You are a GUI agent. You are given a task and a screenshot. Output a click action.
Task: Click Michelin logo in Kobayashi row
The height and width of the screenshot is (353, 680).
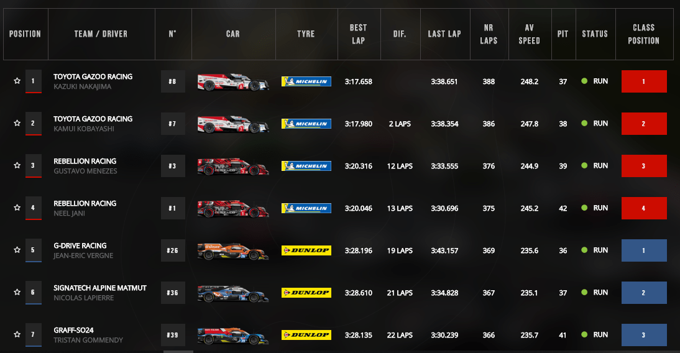point(306,124)
